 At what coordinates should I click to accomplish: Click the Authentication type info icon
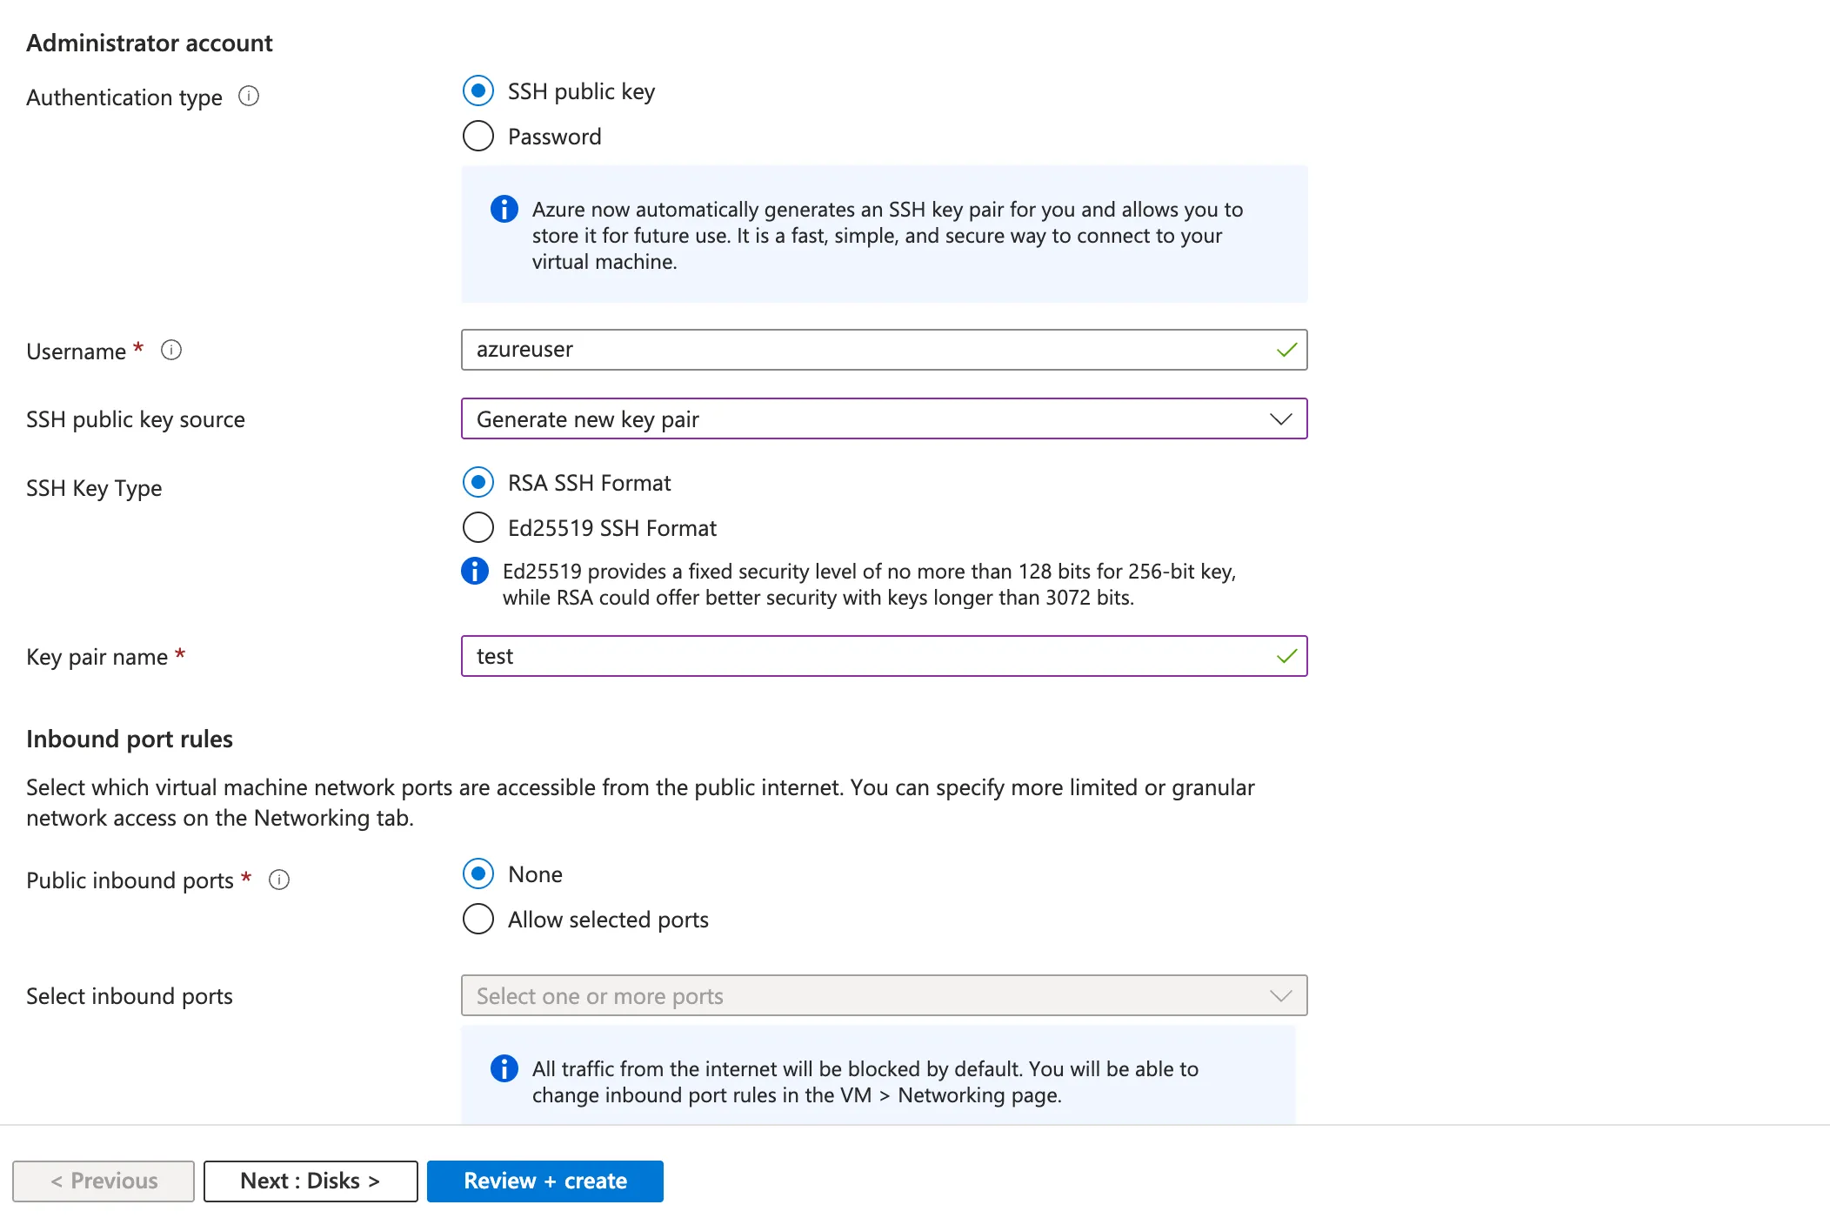249,96
